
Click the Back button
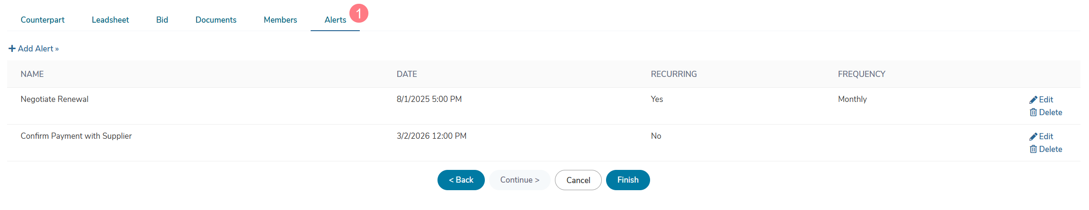(461, 180)
